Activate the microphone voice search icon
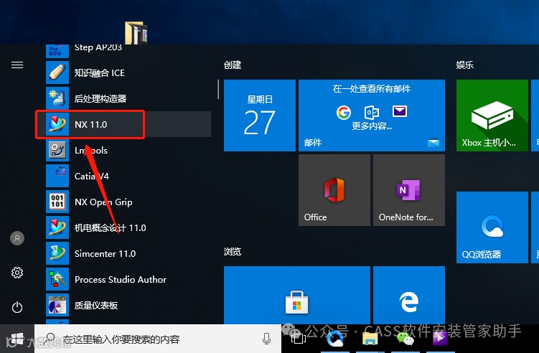 click(x=266, y=339)
